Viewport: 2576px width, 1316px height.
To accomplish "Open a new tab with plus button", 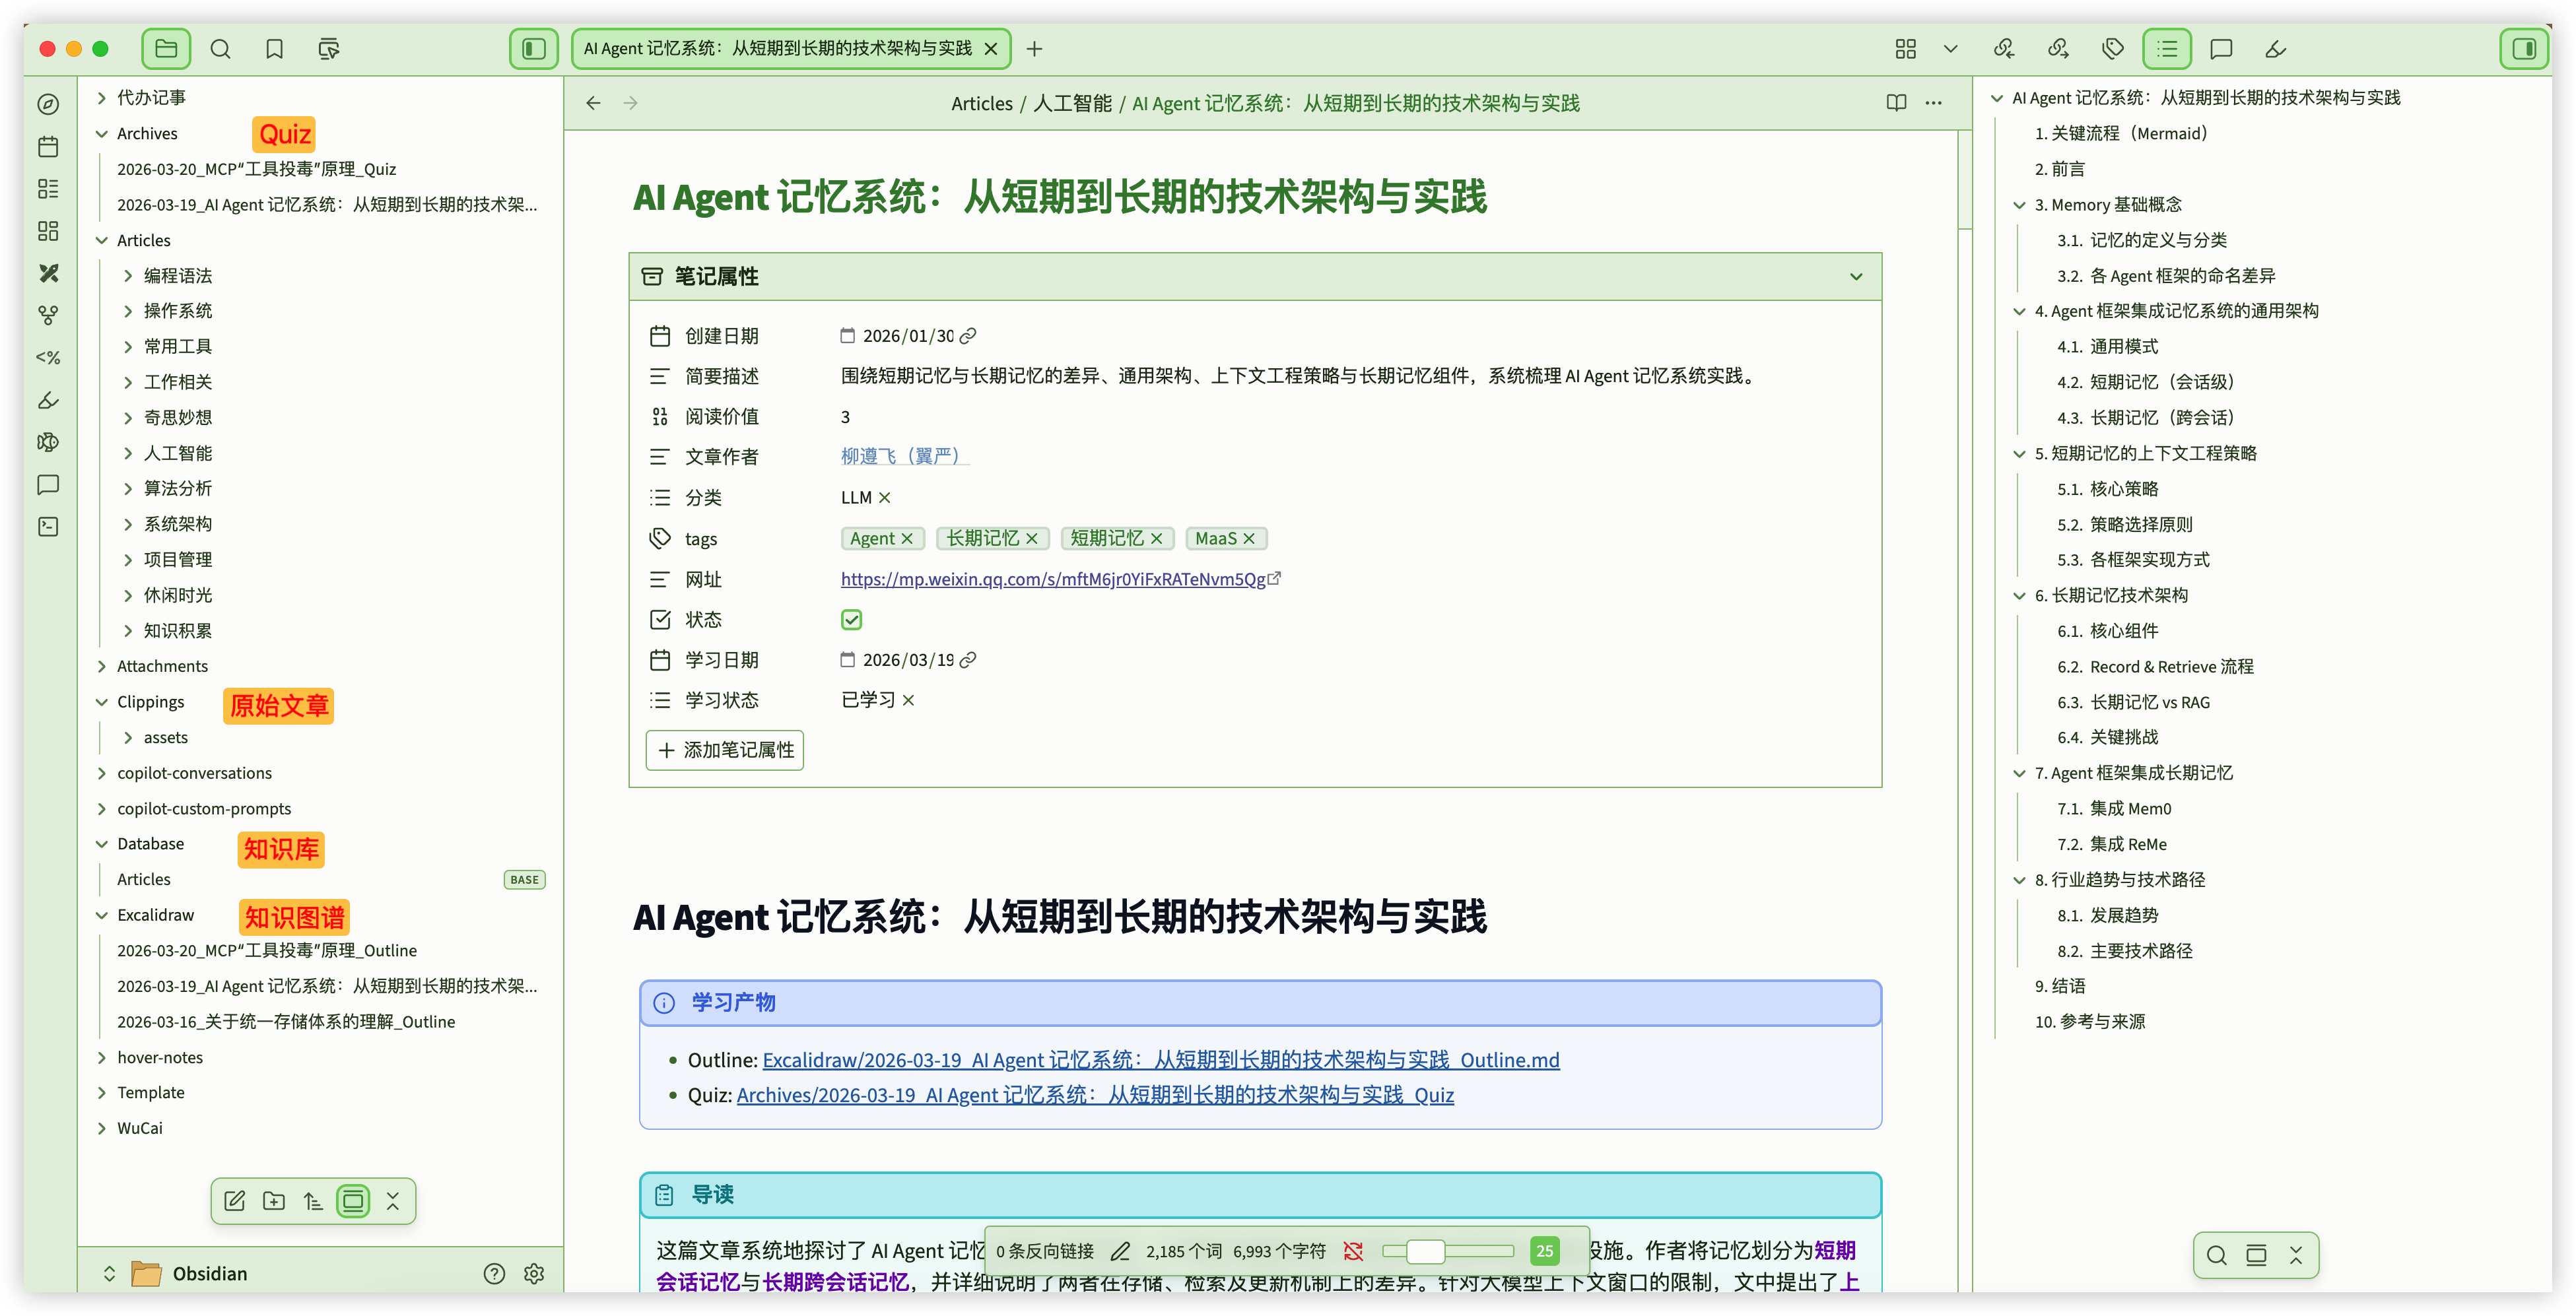I will tap(1034, 49).
